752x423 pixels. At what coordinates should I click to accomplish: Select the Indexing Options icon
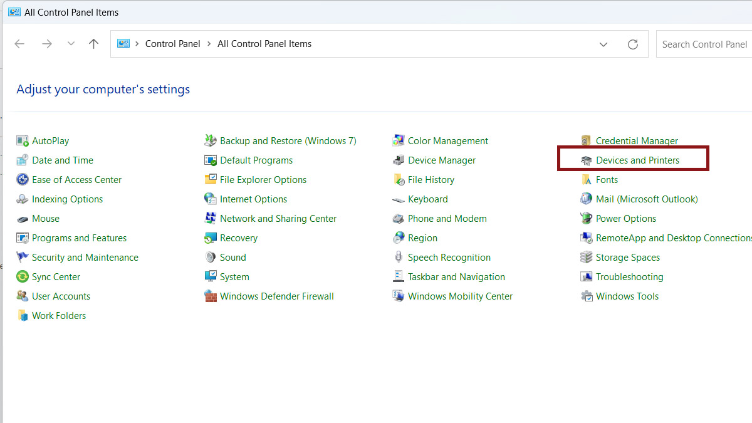click(x=23, y=199)
